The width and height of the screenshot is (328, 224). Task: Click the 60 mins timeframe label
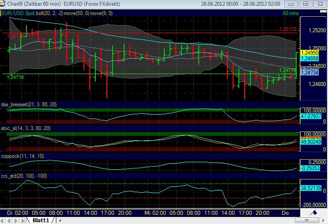[290, 13]
